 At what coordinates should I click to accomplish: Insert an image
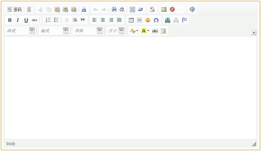164,9
